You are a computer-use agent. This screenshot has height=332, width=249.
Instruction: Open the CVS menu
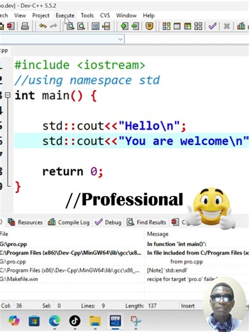(105, 15)
